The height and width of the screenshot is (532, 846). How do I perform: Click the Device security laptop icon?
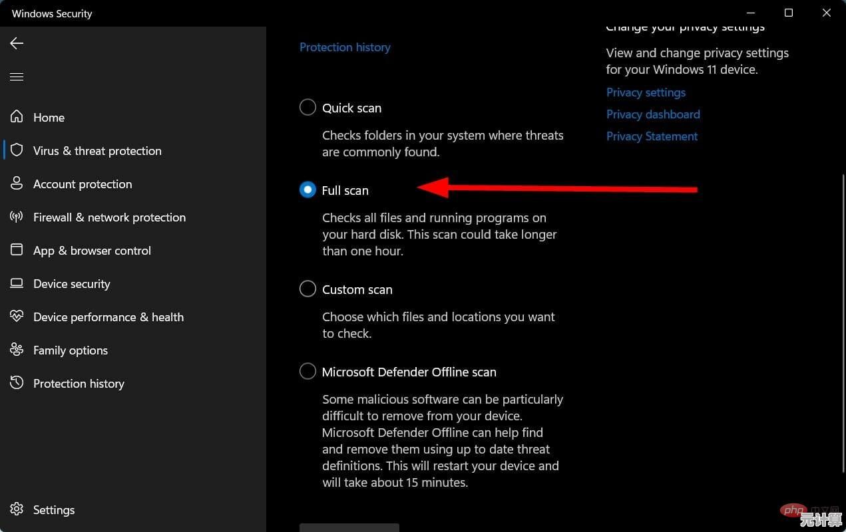pos(17,283)
